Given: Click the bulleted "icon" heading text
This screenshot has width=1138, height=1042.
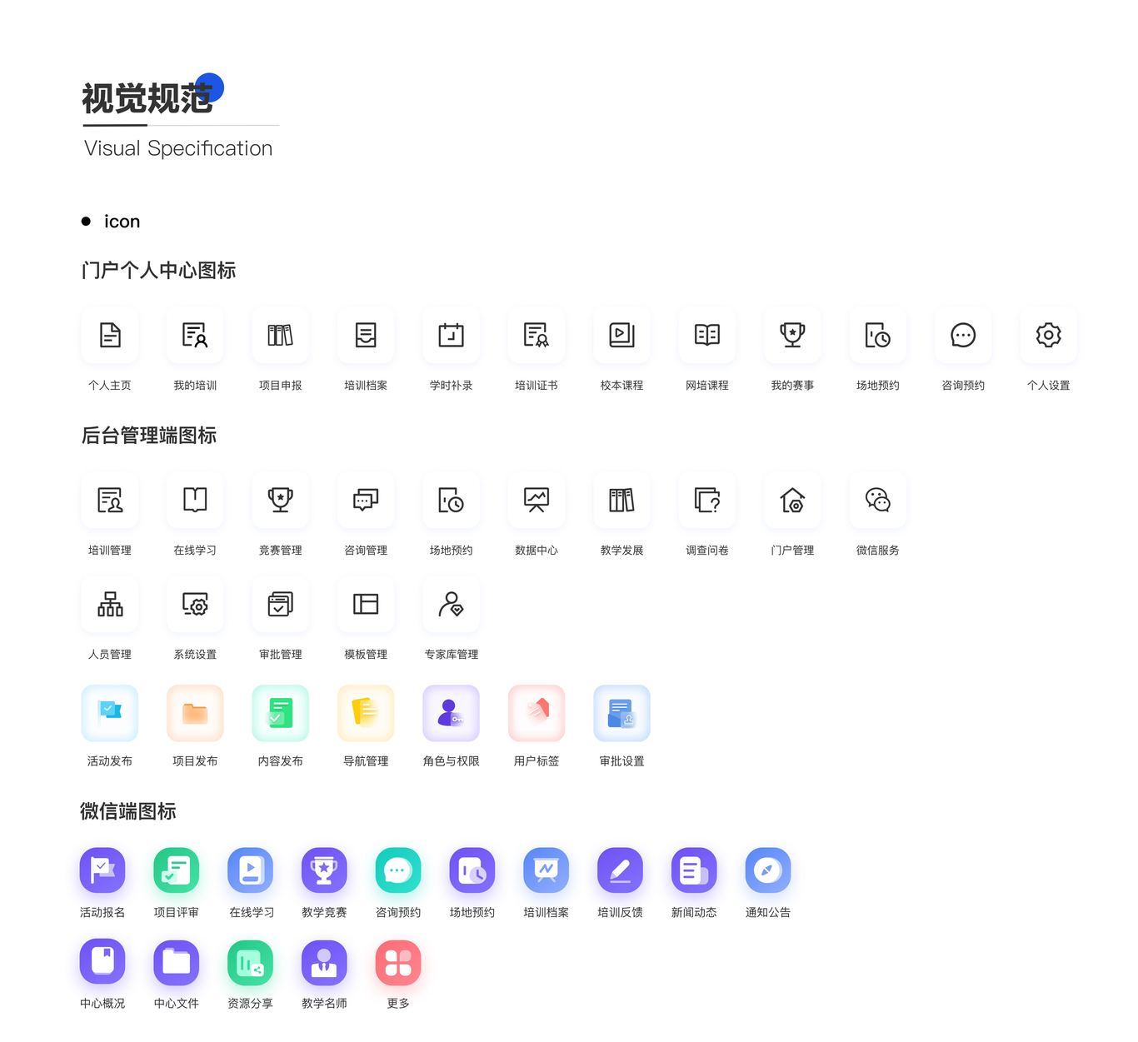Looking at the screenshot, I should [122, 222].
